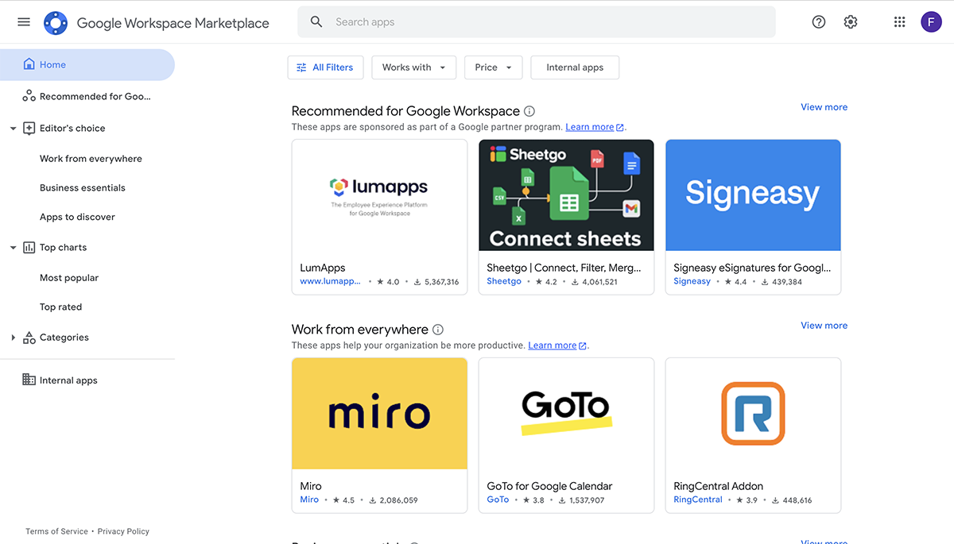The height and width of the screenshot is (544, 954).
Task: Click the www.lumapp… developer link
Action: (330, 281)
